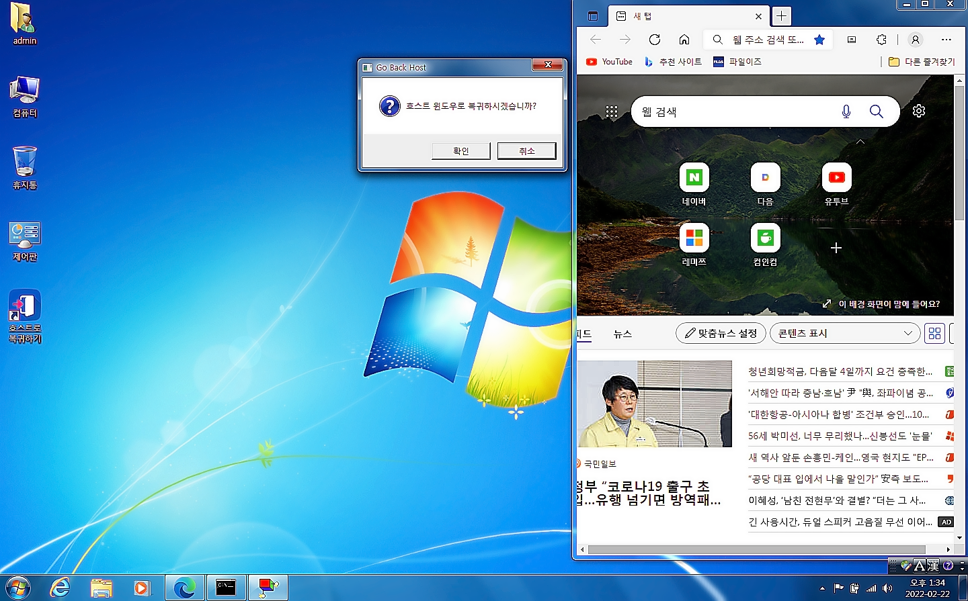Image resolution: width=968 pixels, height=601 pixels.
Task: Expand 콘텐츠 표시 dropdown
Action: pos(845,333)
